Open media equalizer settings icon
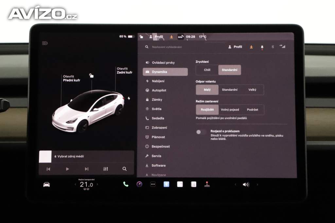Screen dimensions: 335x223 point(105,169)
